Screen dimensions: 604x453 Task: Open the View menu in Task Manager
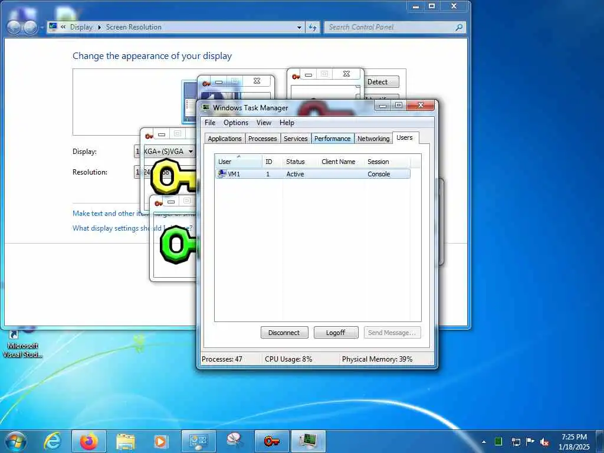(x=264, y=123)
